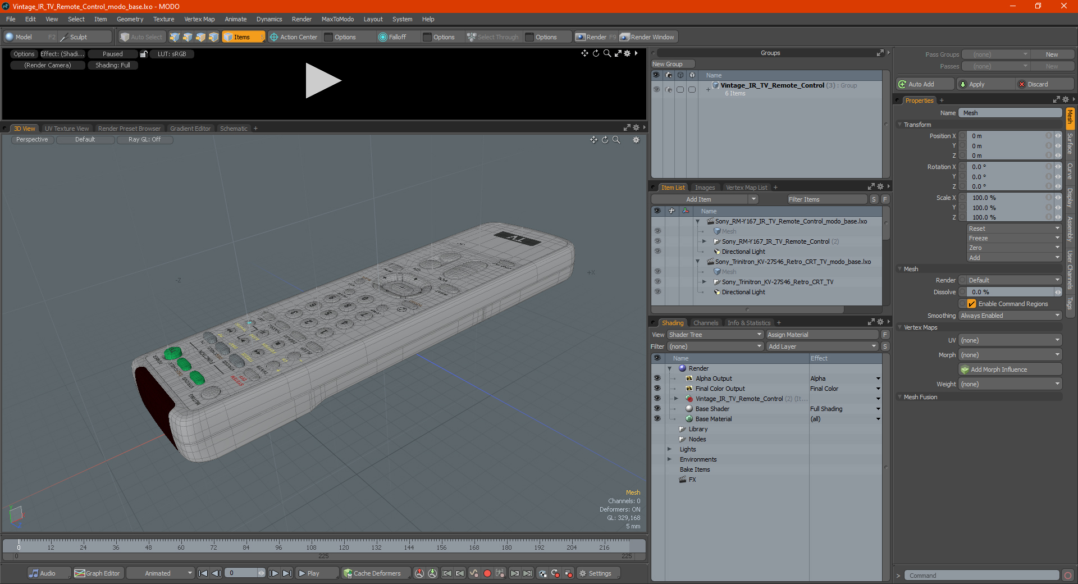Toggle the preview lock icon
This screenshot has width=1078, height=584.
click(144, 54)
